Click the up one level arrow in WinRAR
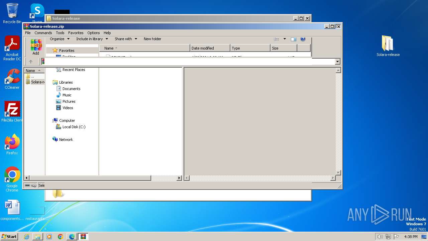This screenshot has height=241, width=428. 31,62
